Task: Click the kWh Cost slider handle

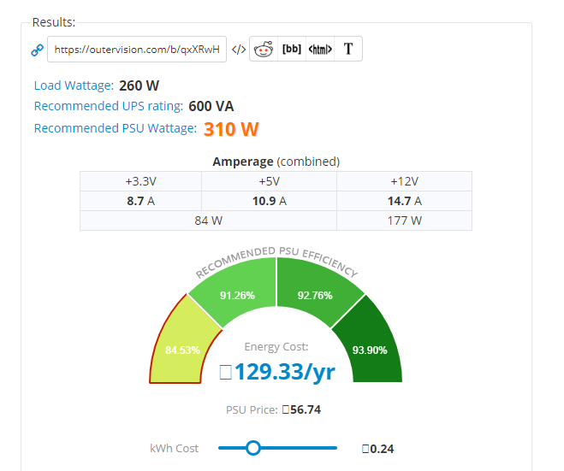Action: click(x=253, y=448)
